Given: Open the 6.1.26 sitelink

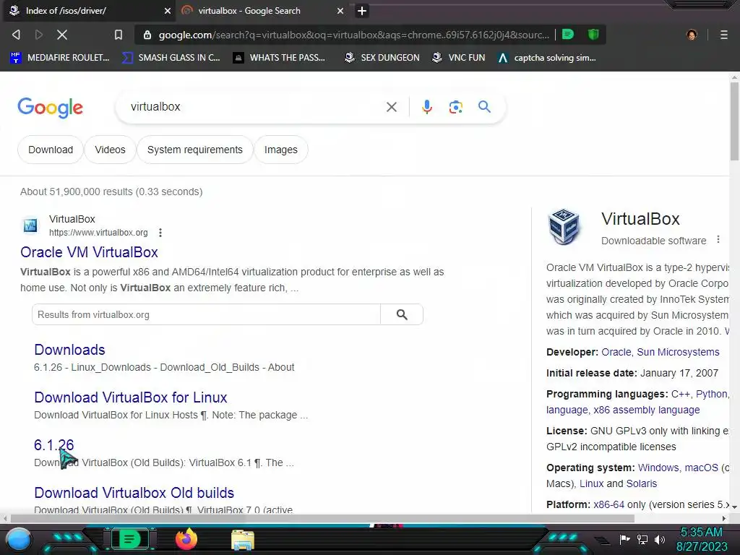Looking at the screenshot, I should [53, 445].
